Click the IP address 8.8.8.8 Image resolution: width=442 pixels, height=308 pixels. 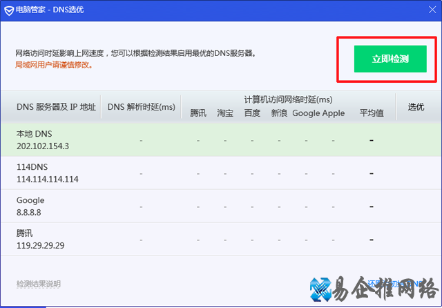(29, 212)
